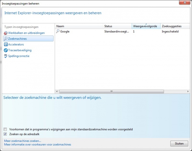192x151 pixels.
Task: Open Meer zoekmachines zoeken link
Action: [22, 141]
